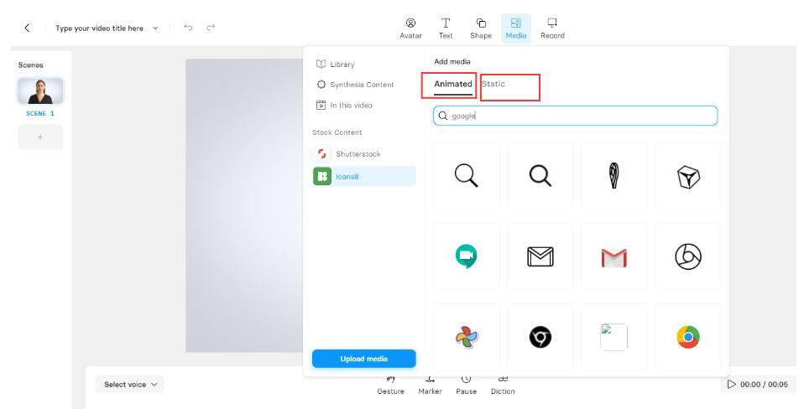Select the colorful Google Photos pinwheel icon
The width and height of the screenshot is (799, 409).
tap(467, 337)
